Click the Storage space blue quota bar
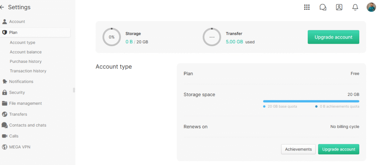The width and height of the screenshot is (380, 165). [311, 101]
